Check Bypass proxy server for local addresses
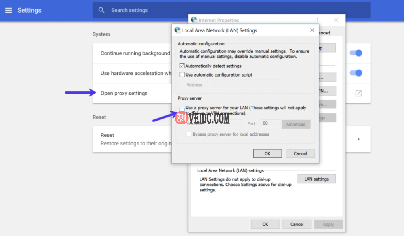404x236 pixels. (x=189, y=134)
